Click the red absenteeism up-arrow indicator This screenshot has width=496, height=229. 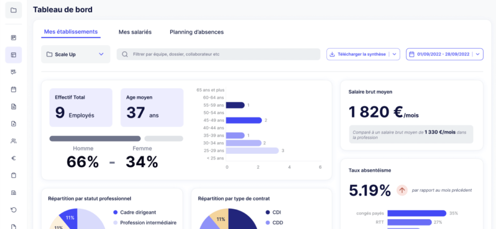[x=402, y=190]
